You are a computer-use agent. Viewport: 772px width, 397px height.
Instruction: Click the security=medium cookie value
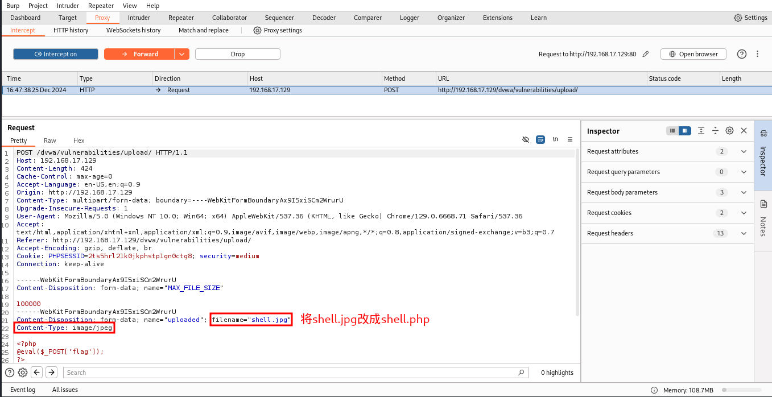point(229,256)
